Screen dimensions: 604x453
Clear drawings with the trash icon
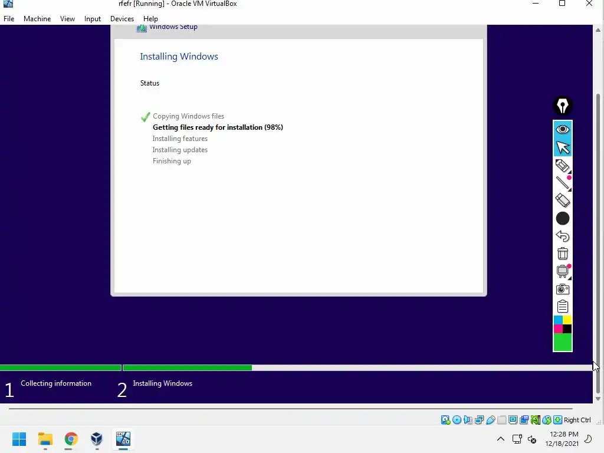(562, 254)
